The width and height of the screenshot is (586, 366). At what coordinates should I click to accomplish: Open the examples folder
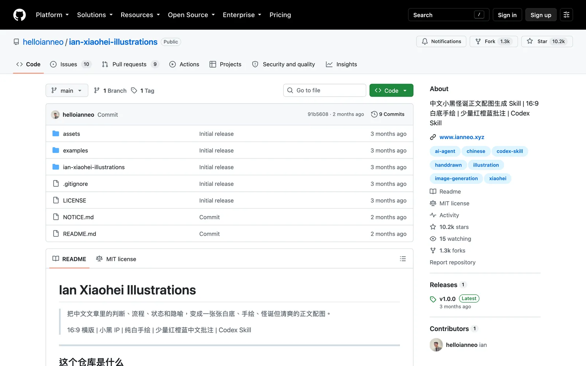[x=75, y=150]
